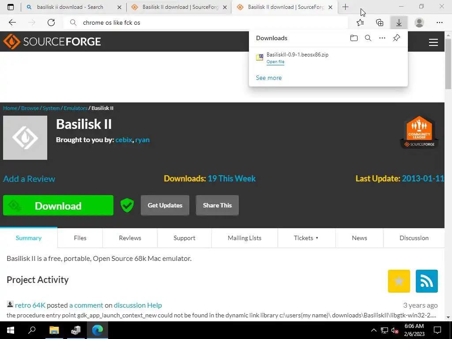
Task: Click the BasiliskII zip file icon
Action: click(260, 57)
